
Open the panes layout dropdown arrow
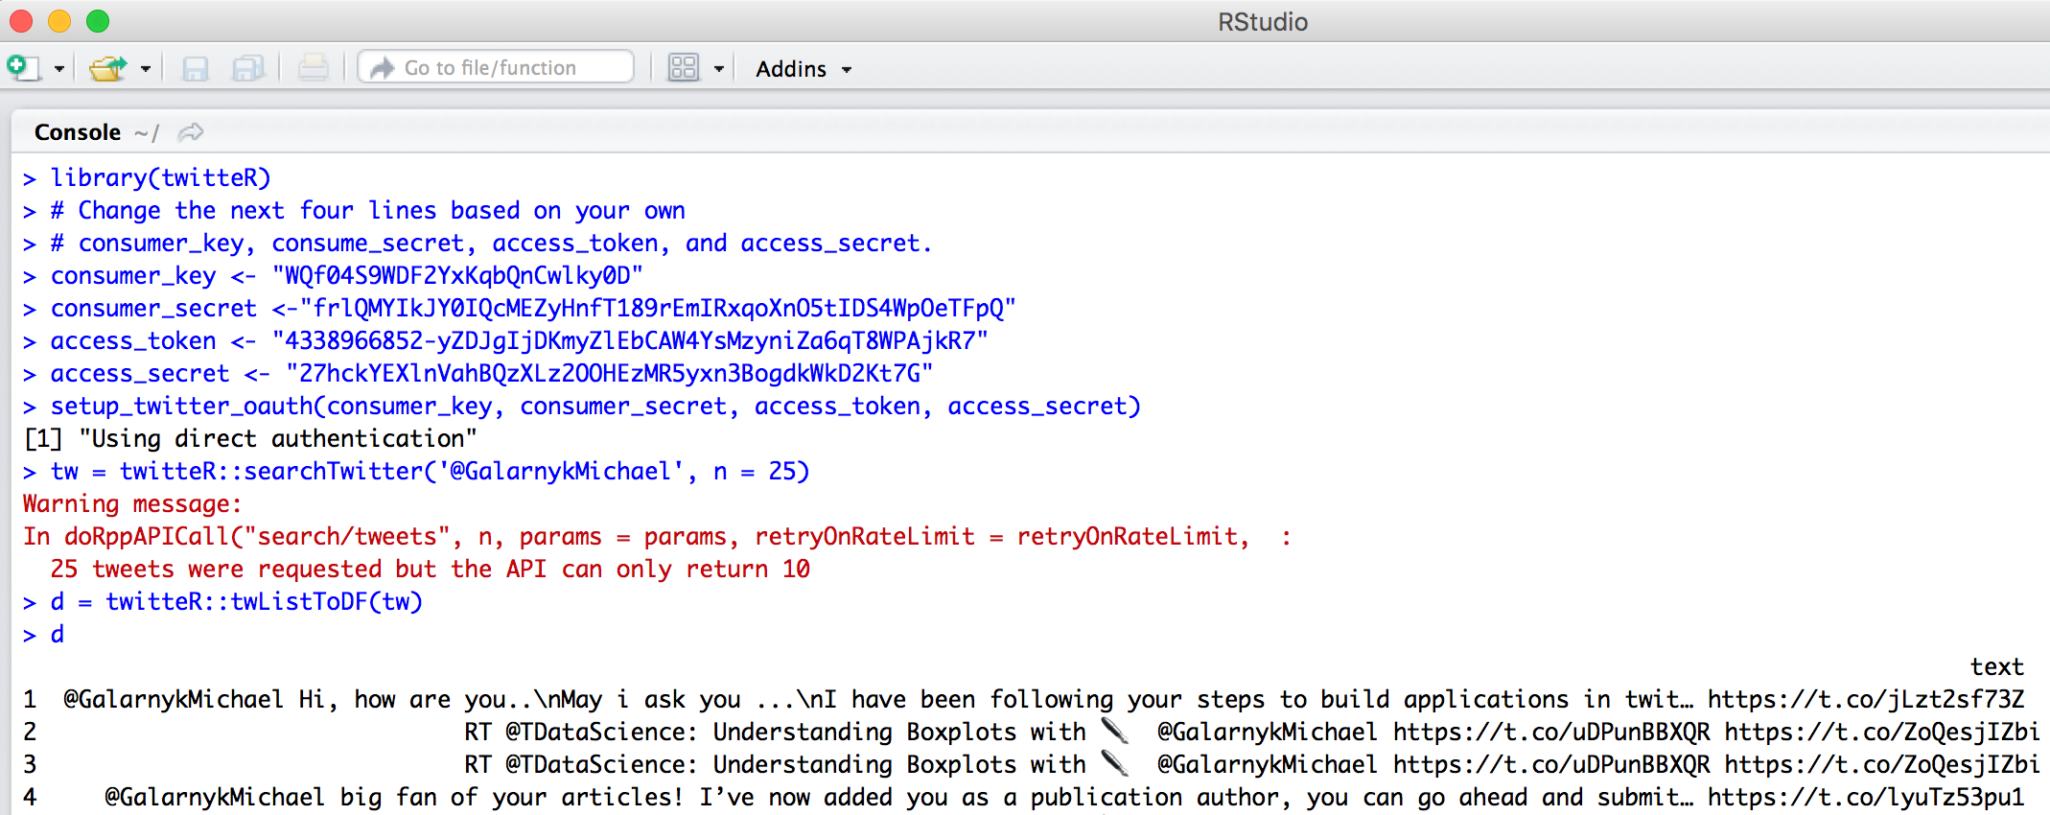718,69
